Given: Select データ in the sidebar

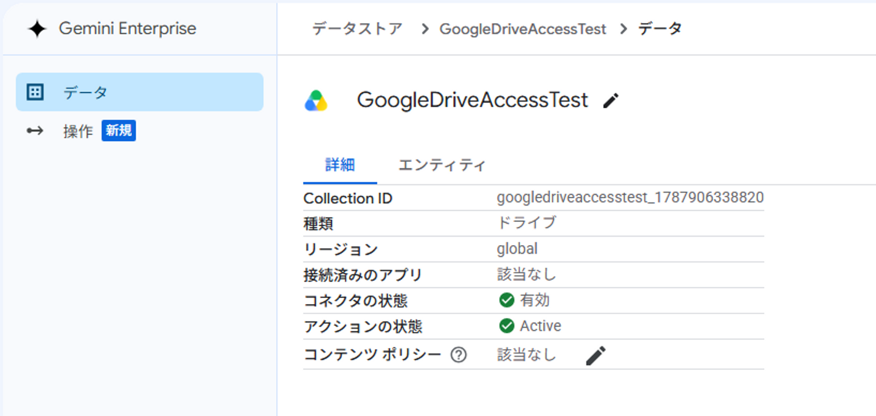Looking at the screenshot, I should 139,92.
